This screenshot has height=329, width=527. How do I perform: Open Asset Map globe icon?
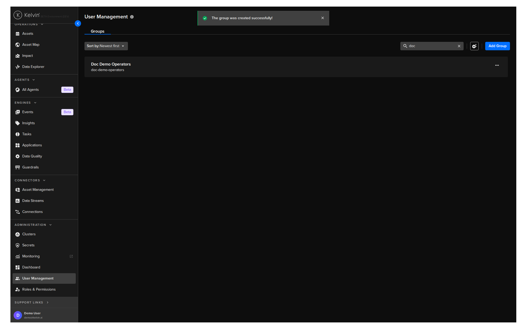18,45
